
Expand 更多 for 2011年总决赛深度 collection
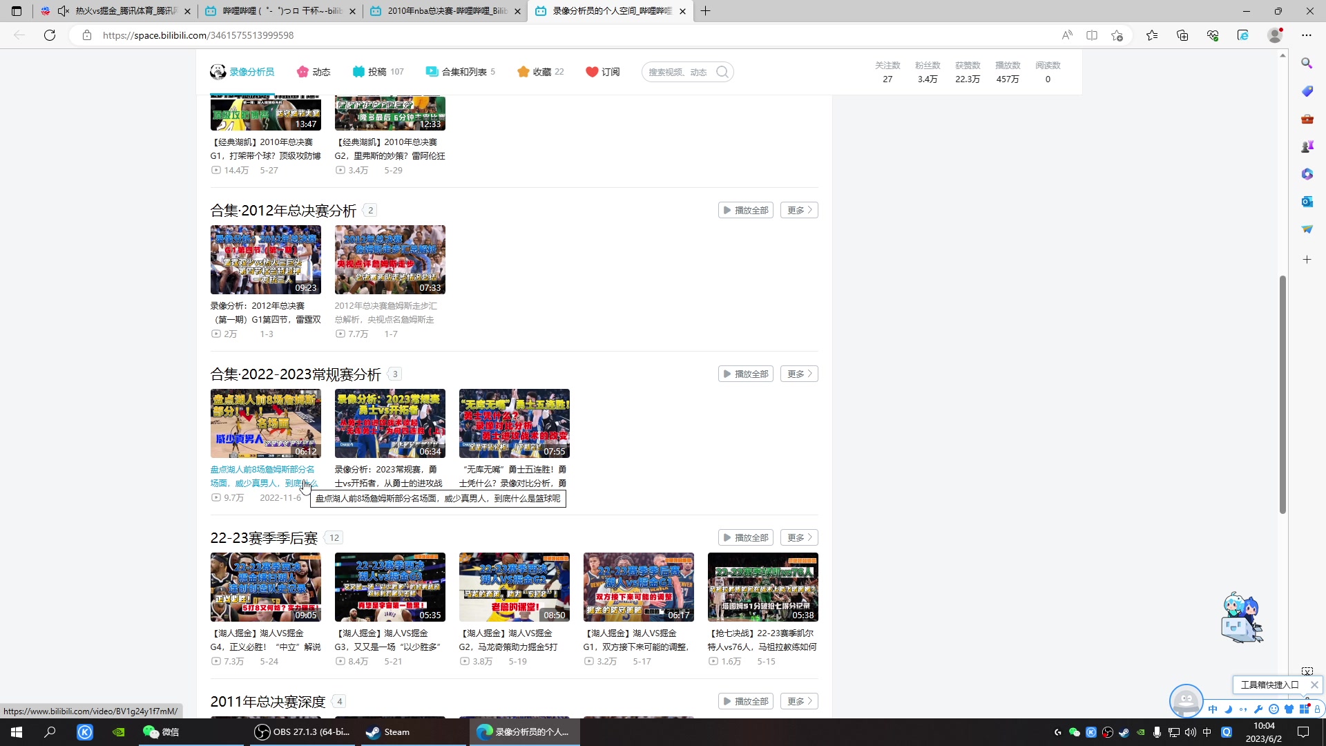pyautogui.click(x=799, y=701)
